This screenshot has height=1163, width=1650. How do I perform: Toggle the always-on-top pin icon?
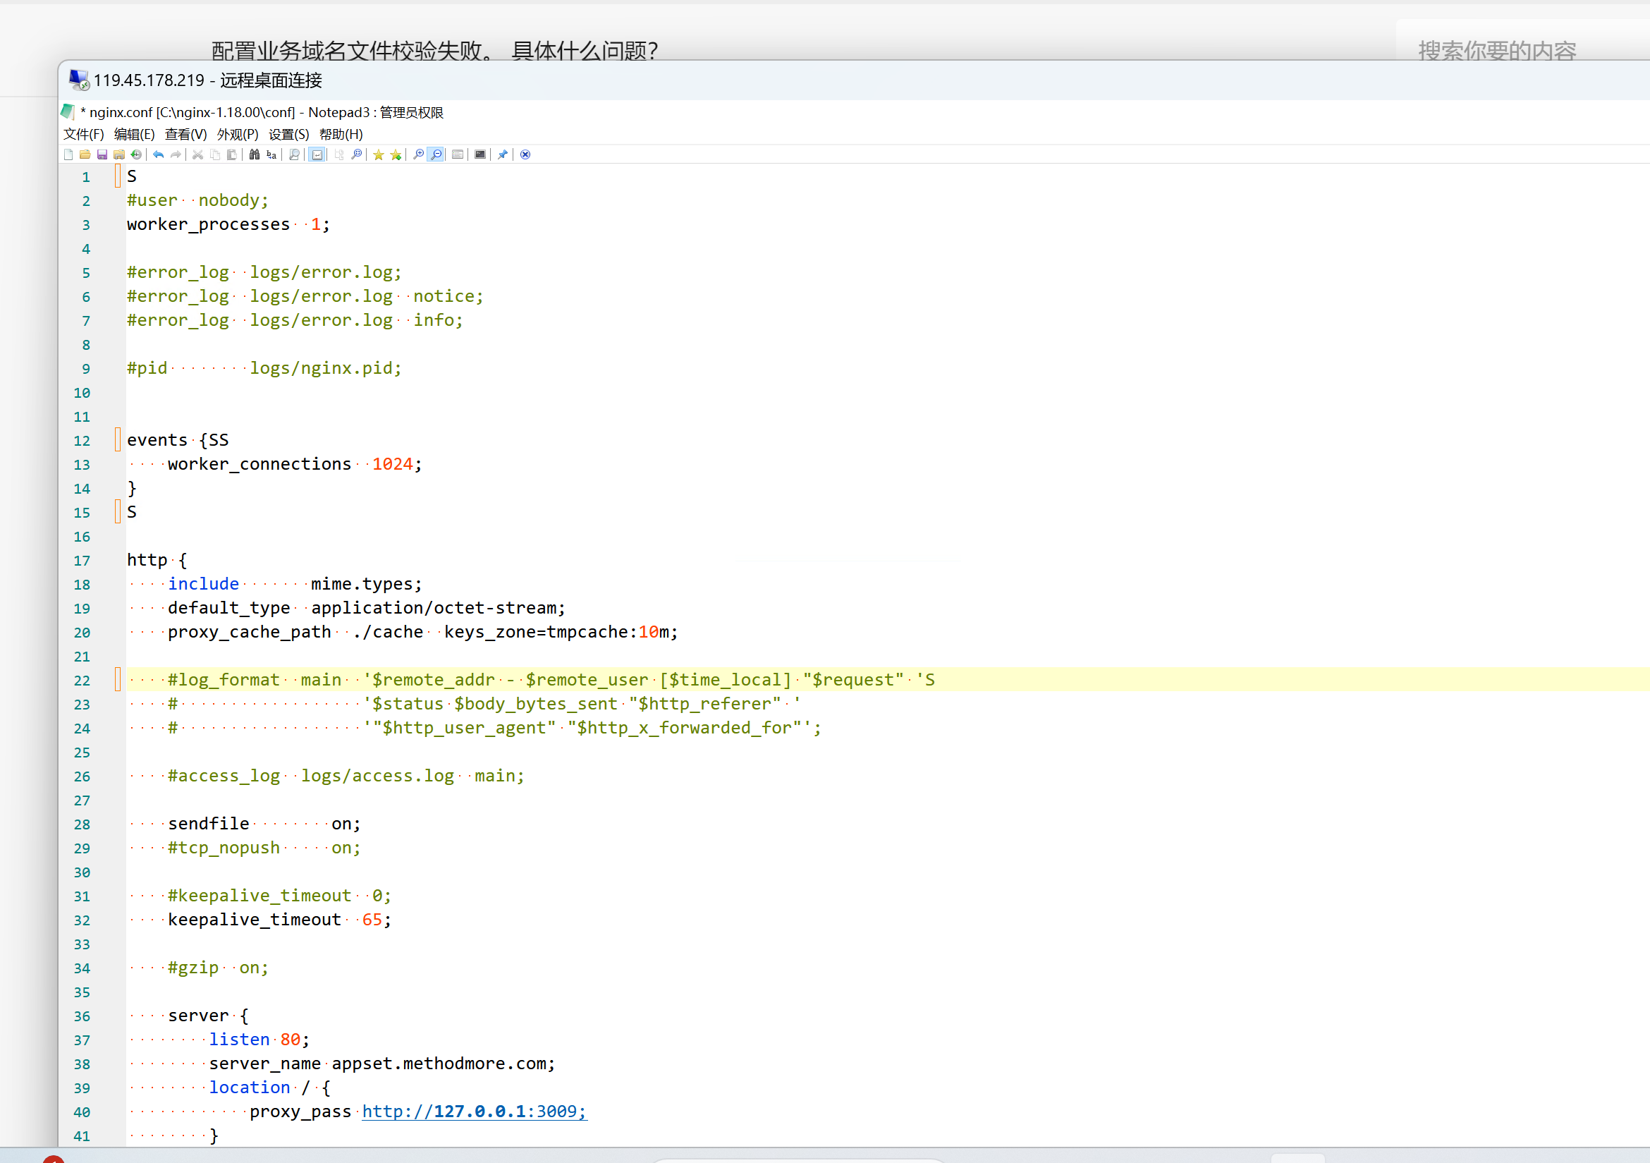(x=502, y=154)
